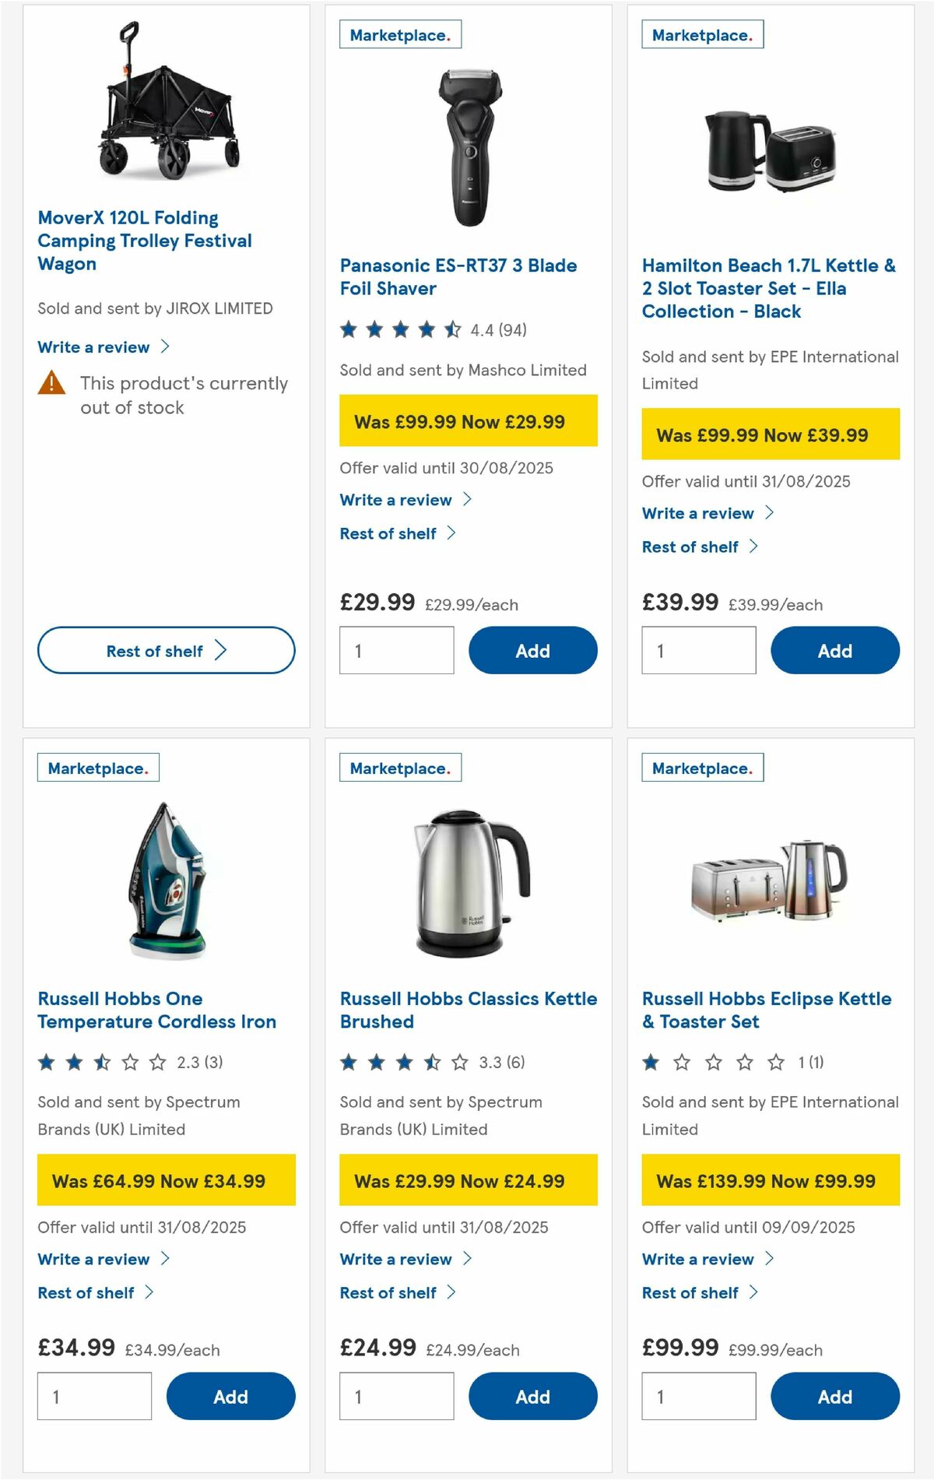The width and height of the screenshot is (934, 1480).
Task: Click the Marketplace badge on Hamilton Beach card
Action: (701, 33)
